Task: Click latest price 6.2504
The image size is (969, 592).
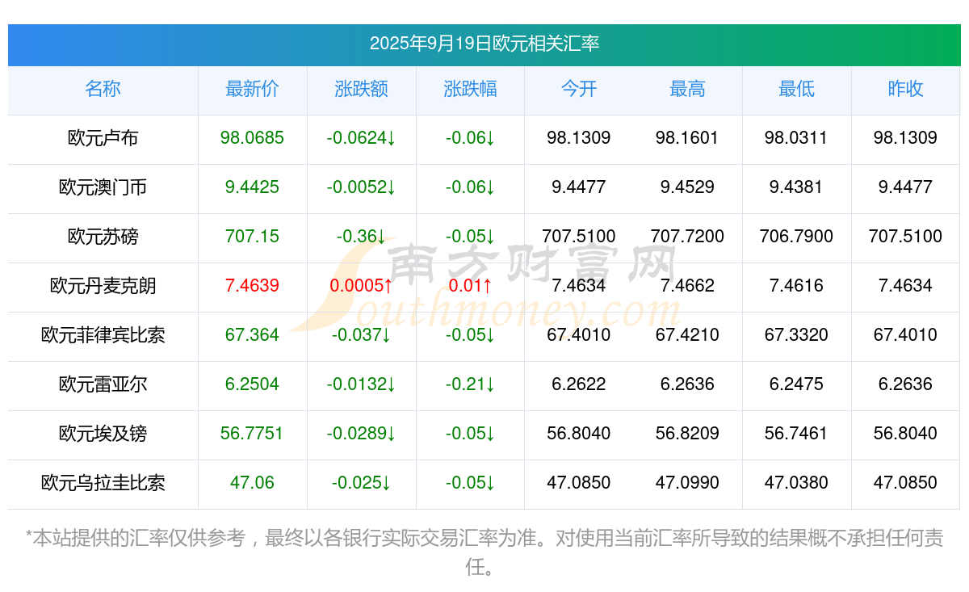Action: pyautogui.click(x=252, y=384)
